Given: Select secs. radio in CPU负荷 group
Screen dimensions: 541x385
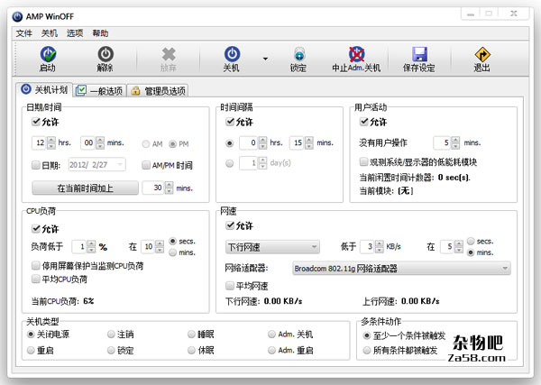Looking at the screenshot, I should click(x=173, y=241).
